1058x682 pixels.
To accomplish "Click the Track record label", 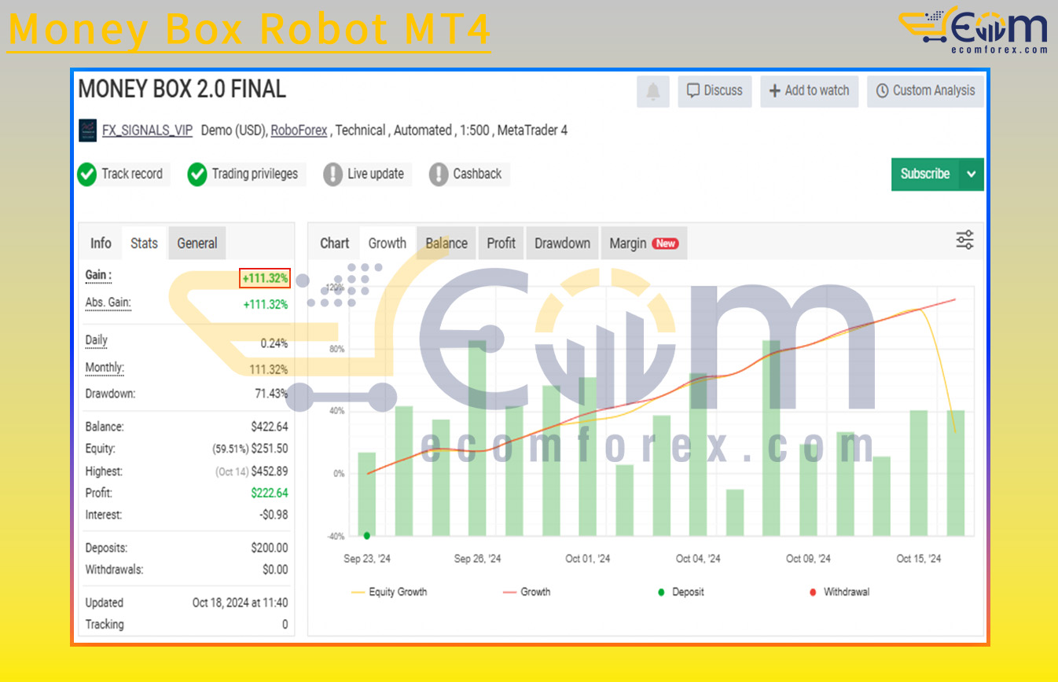I will [x=132, y=174].
